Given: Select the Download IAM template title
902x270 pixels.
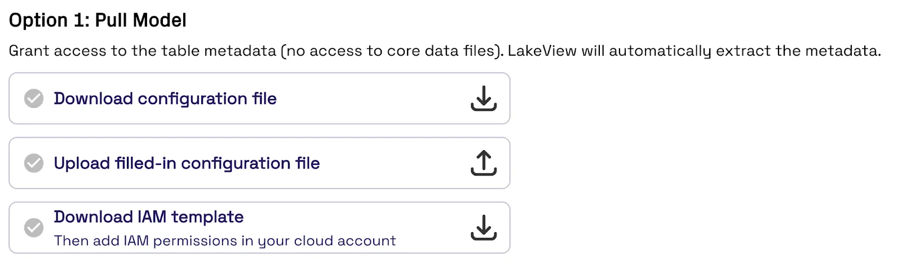Looking at the screenshot, I should (149, 217).
